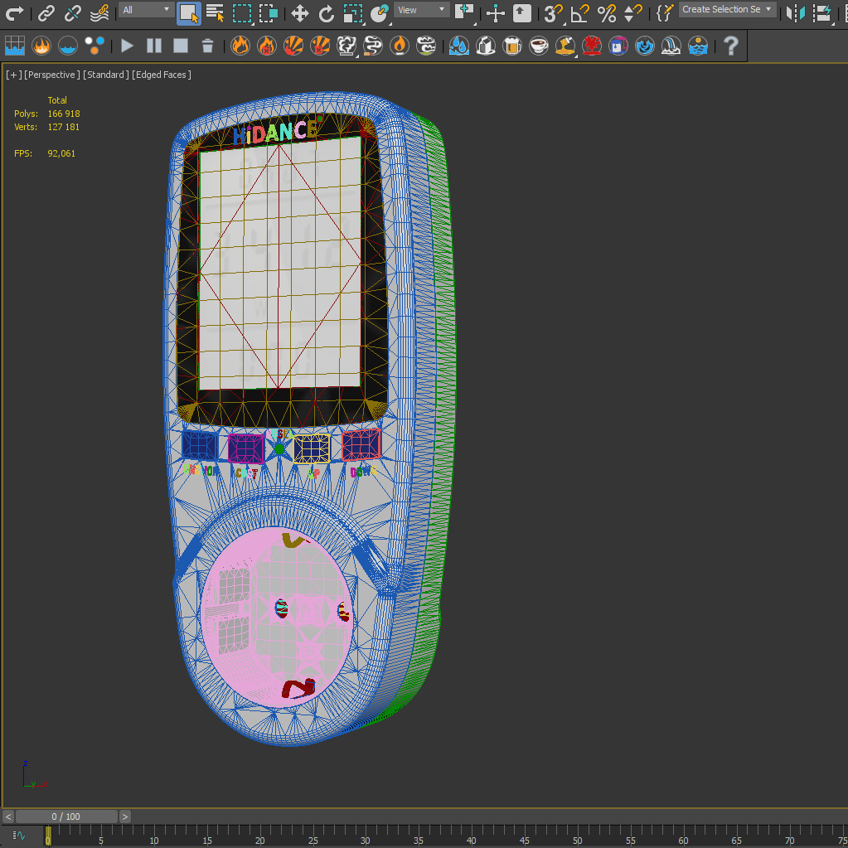Click the Bind to Space Warp icon
Viewport: 848px width, 848px height.
tap(99, 12)
